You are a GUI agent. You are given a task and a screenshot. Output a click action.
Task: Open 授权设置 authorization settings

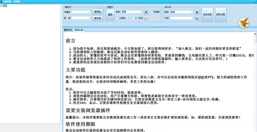click(221, 15)
